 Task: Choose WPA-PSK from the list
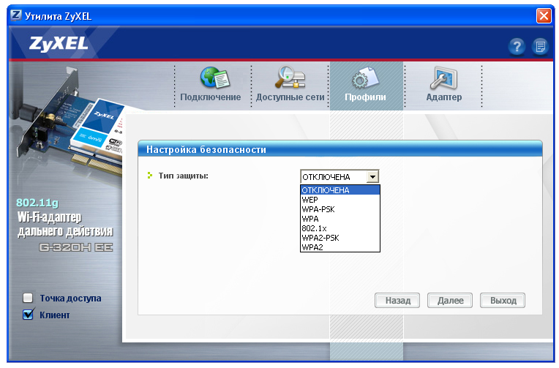tap(340, 209)
